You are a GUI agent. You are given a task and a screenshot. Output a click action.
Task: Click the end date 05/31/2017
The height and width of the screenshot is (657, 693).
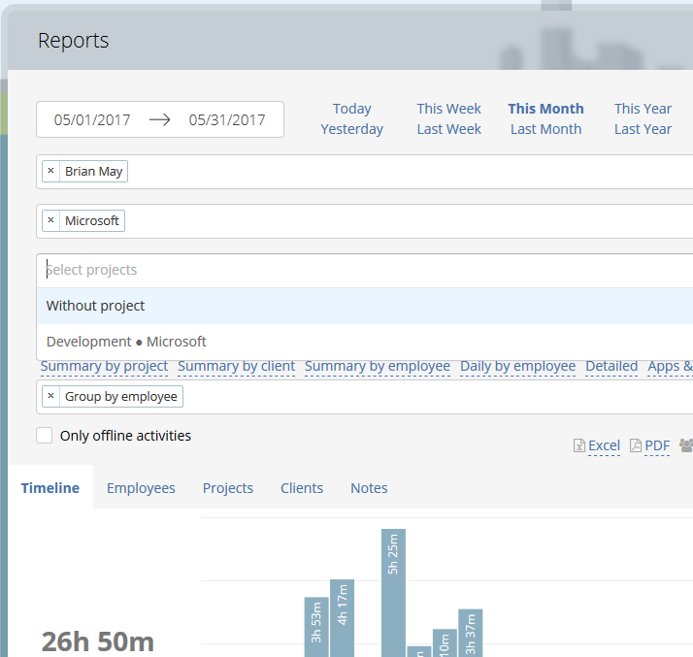tap(227, 119)
